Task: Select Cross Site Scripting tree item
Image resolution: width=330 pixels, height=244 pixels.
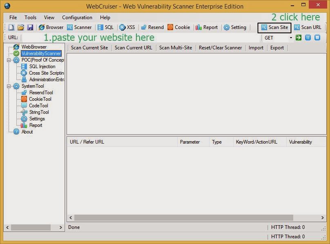Action: coord(46,73)
